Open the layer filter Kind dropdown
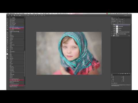Viewport: 138px width, 103px height. point(113,19)
